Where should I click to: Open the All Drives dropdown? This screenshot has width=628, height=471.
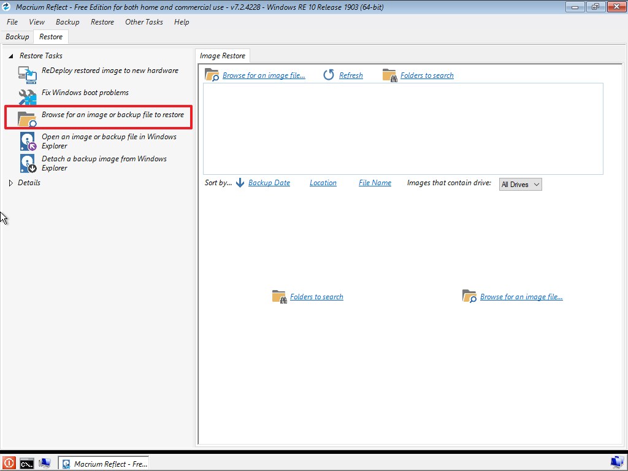tap(520, 184)
